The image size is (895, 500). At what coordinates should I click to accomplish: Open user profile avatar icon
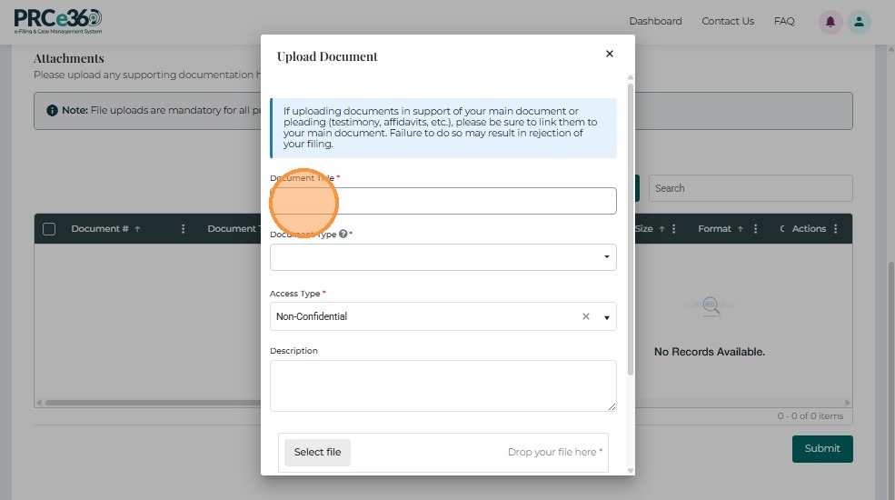point(859,22)
